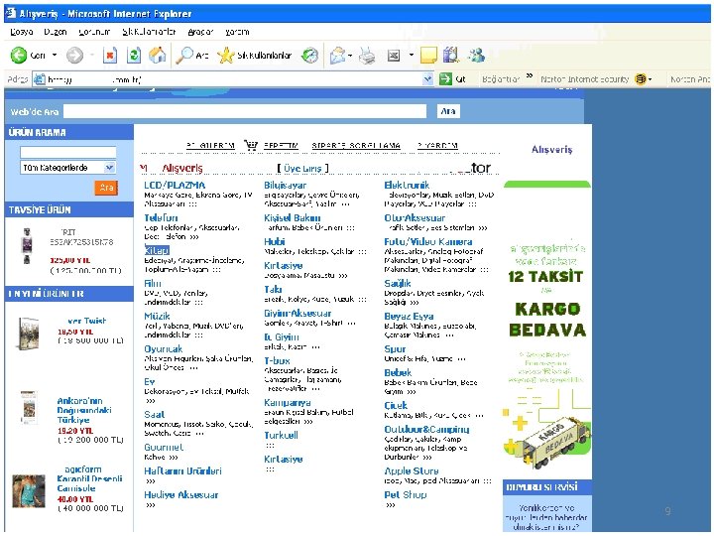Expand the Bağlantılar links chevron

(530, 75)
